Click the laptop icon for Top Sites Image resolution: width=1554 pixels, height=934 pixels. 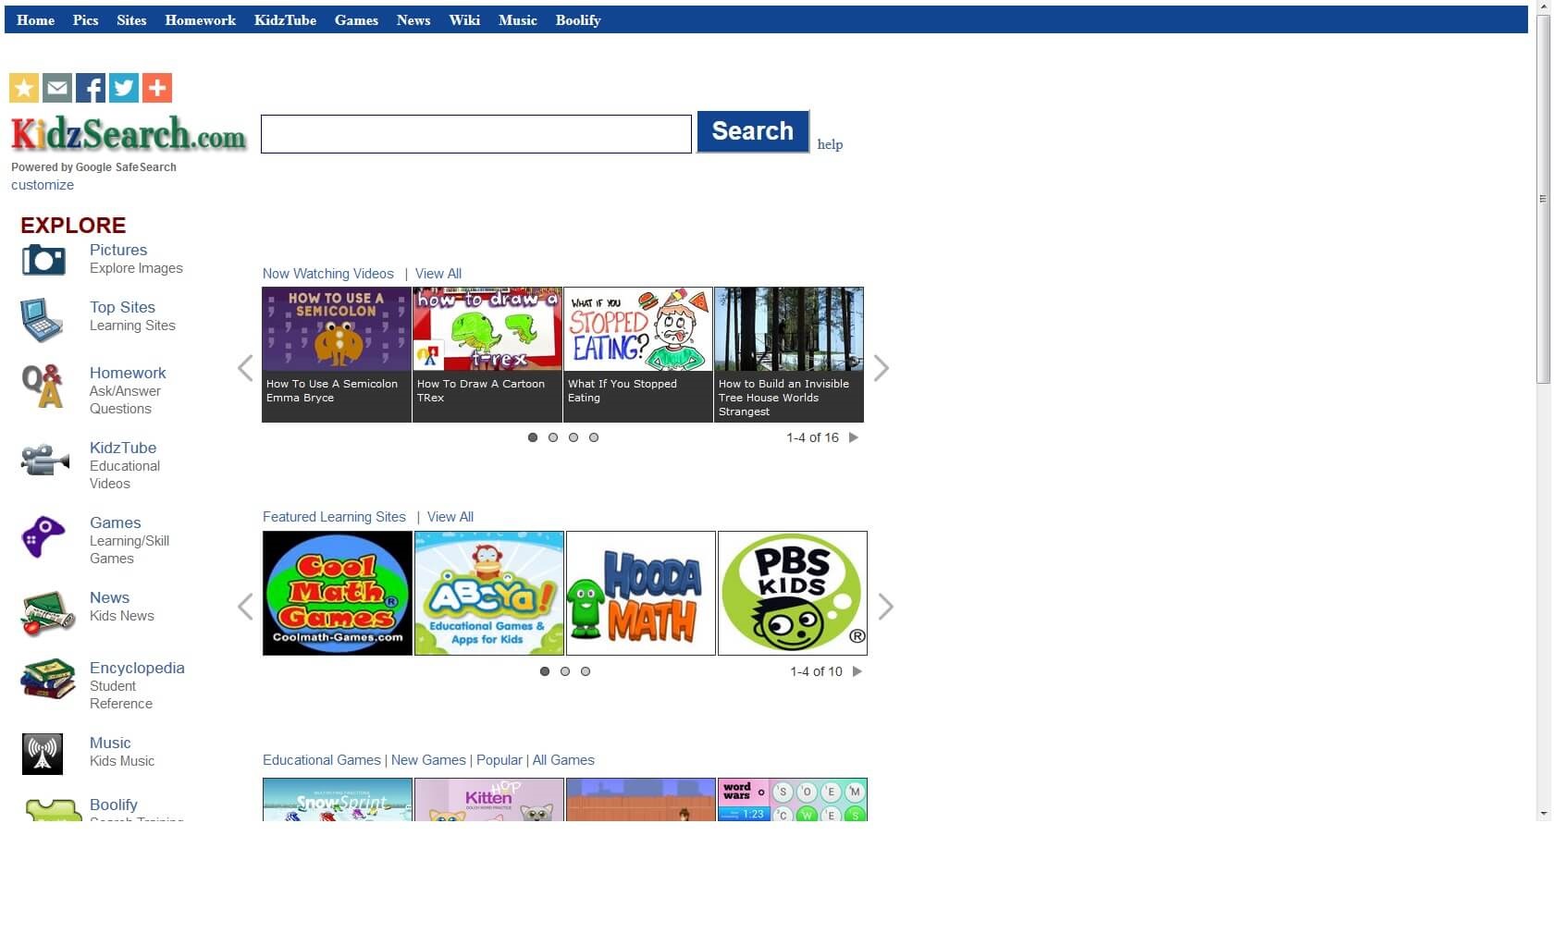[42, 319]
